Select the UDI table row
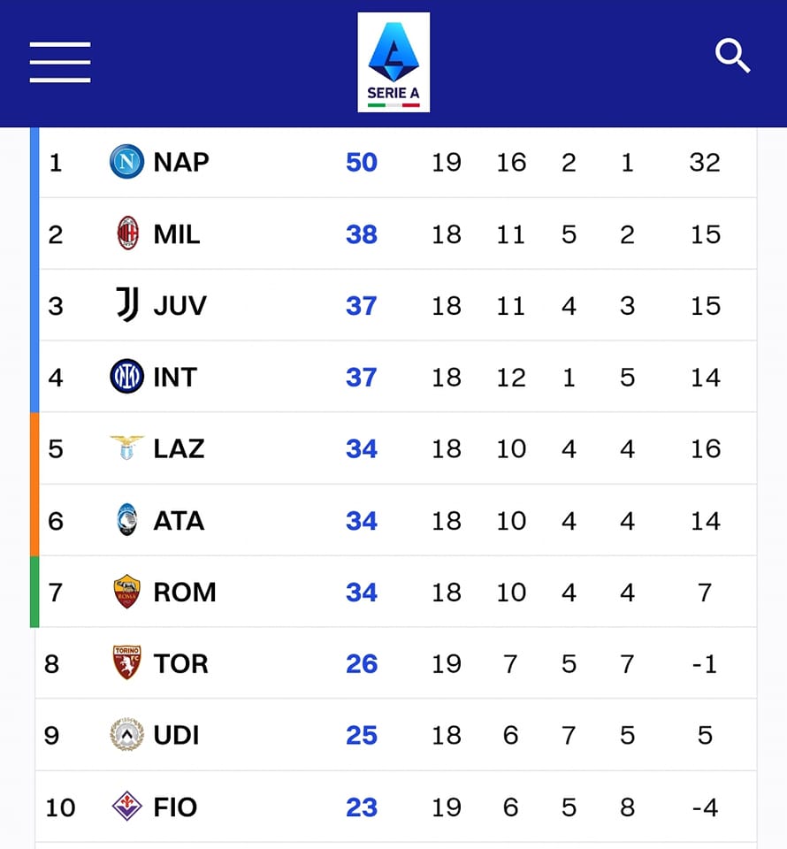The width and height of the screenshot is (787, 849). pyautogui.click(x=395, y=735)
